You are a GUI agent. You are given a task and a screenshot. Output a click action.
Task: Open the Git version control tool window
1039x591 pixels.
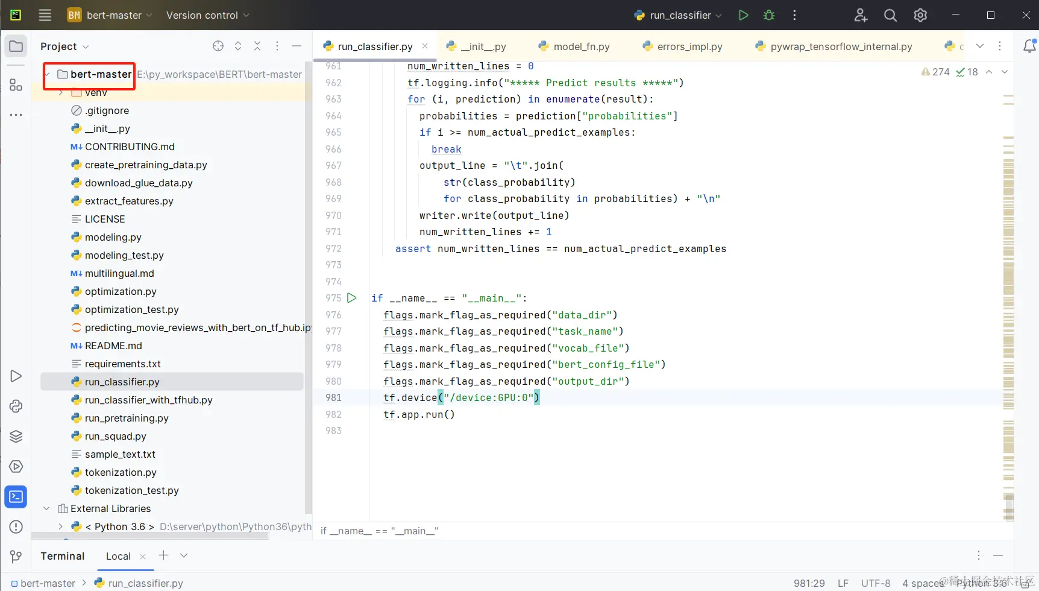(16, 557)
